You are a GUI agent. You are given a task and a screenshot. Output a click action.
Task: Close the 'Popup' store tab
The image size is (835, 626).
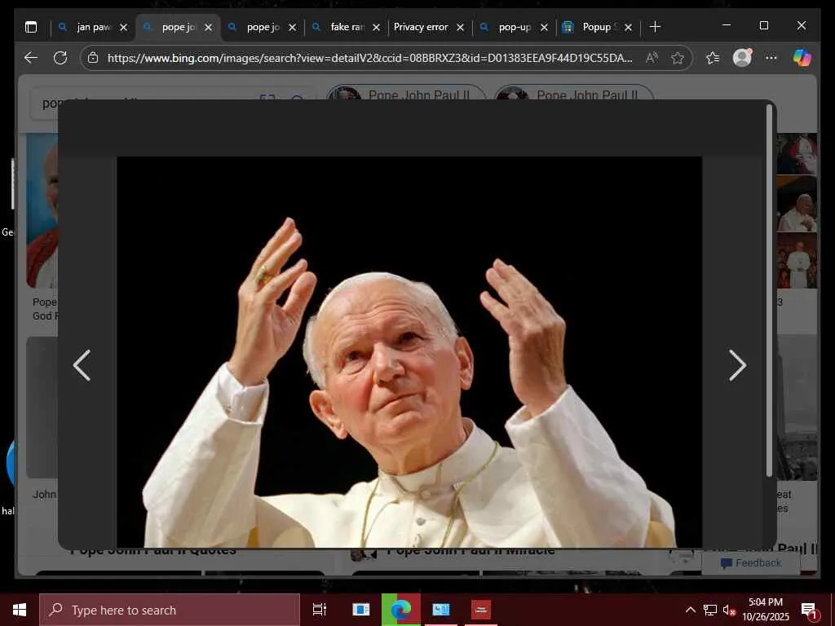click(629, 27)
